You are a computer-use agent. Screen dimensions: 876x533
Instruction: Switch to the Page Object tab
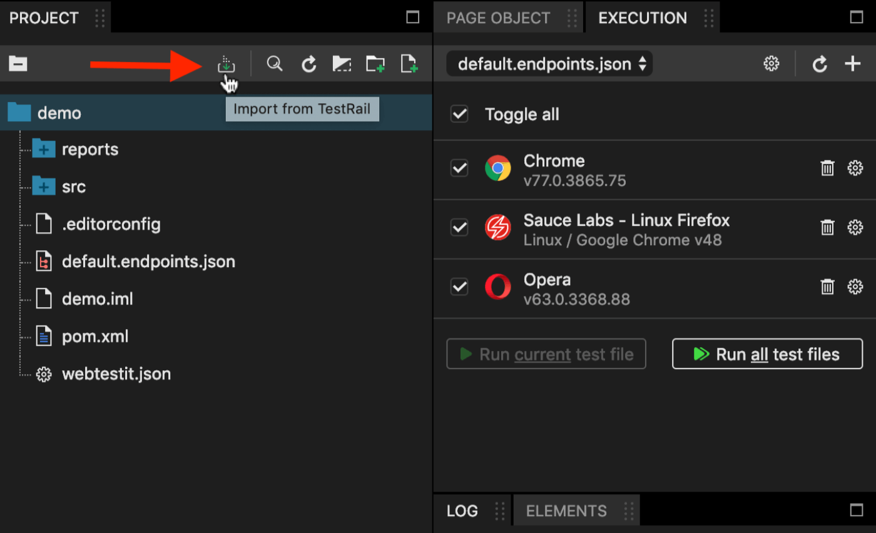508,18
